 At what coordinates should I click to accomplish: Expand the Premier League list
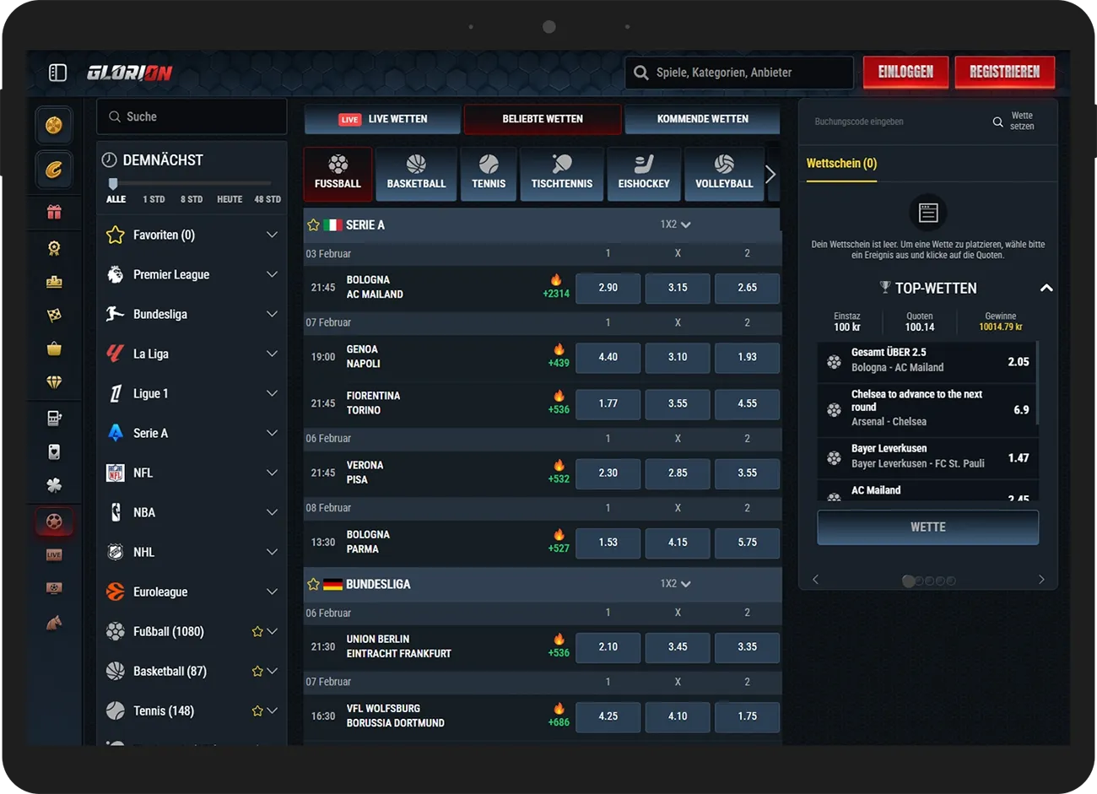click(x=272, y=274)
